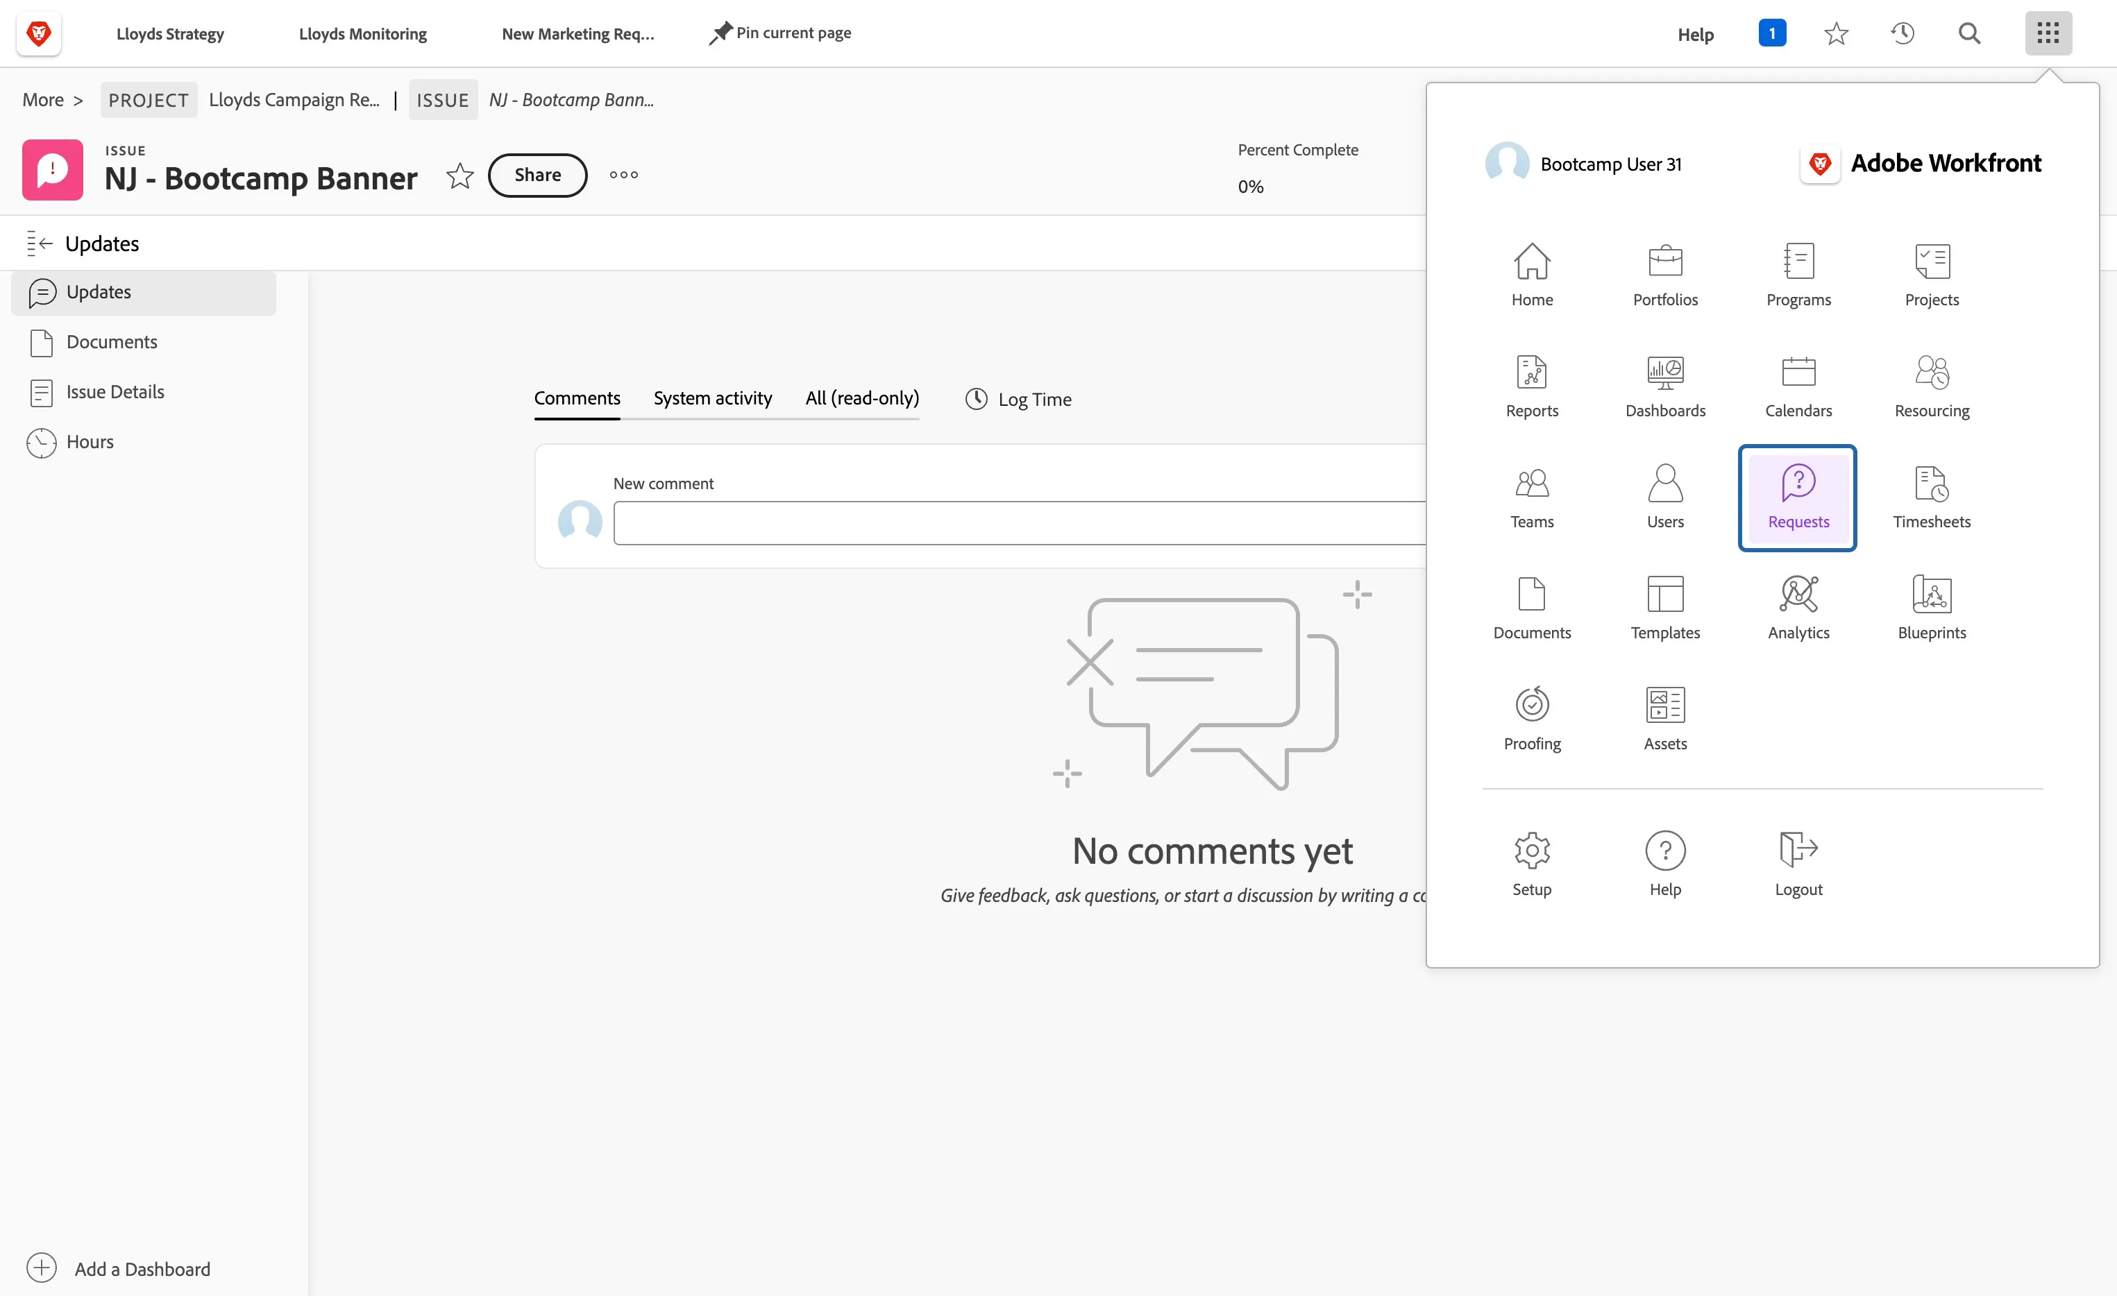Open Help question mark in main menu
The image size is (2117, 1296).
point(1665,863)
